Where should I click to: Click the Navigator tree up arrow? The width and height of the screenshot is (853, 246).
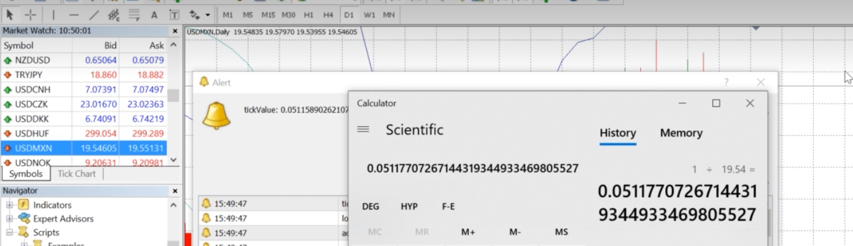coord(174,205)
